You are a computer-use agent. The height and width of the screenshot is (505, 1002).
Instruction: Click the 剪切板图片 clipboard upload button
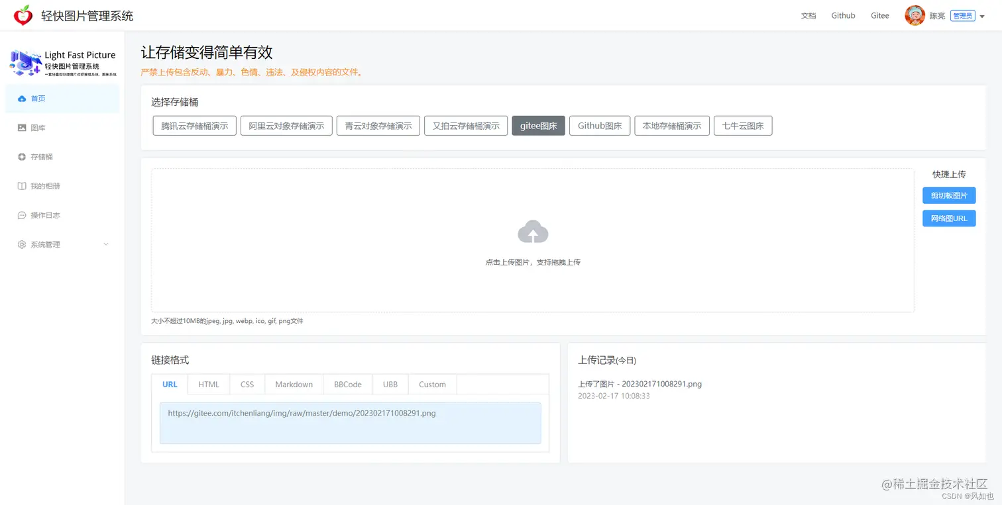pos(949,195)
